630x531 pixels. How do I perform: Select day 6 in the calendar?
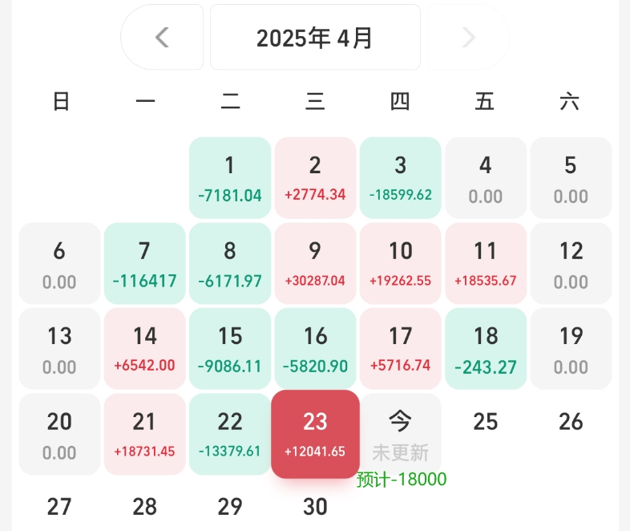click(59, 263)
